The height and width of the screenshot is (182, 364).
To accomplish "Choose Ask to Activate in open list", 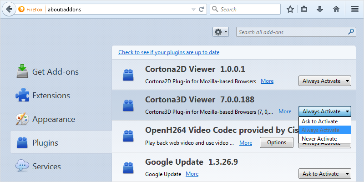I will [x=325, y=121].
